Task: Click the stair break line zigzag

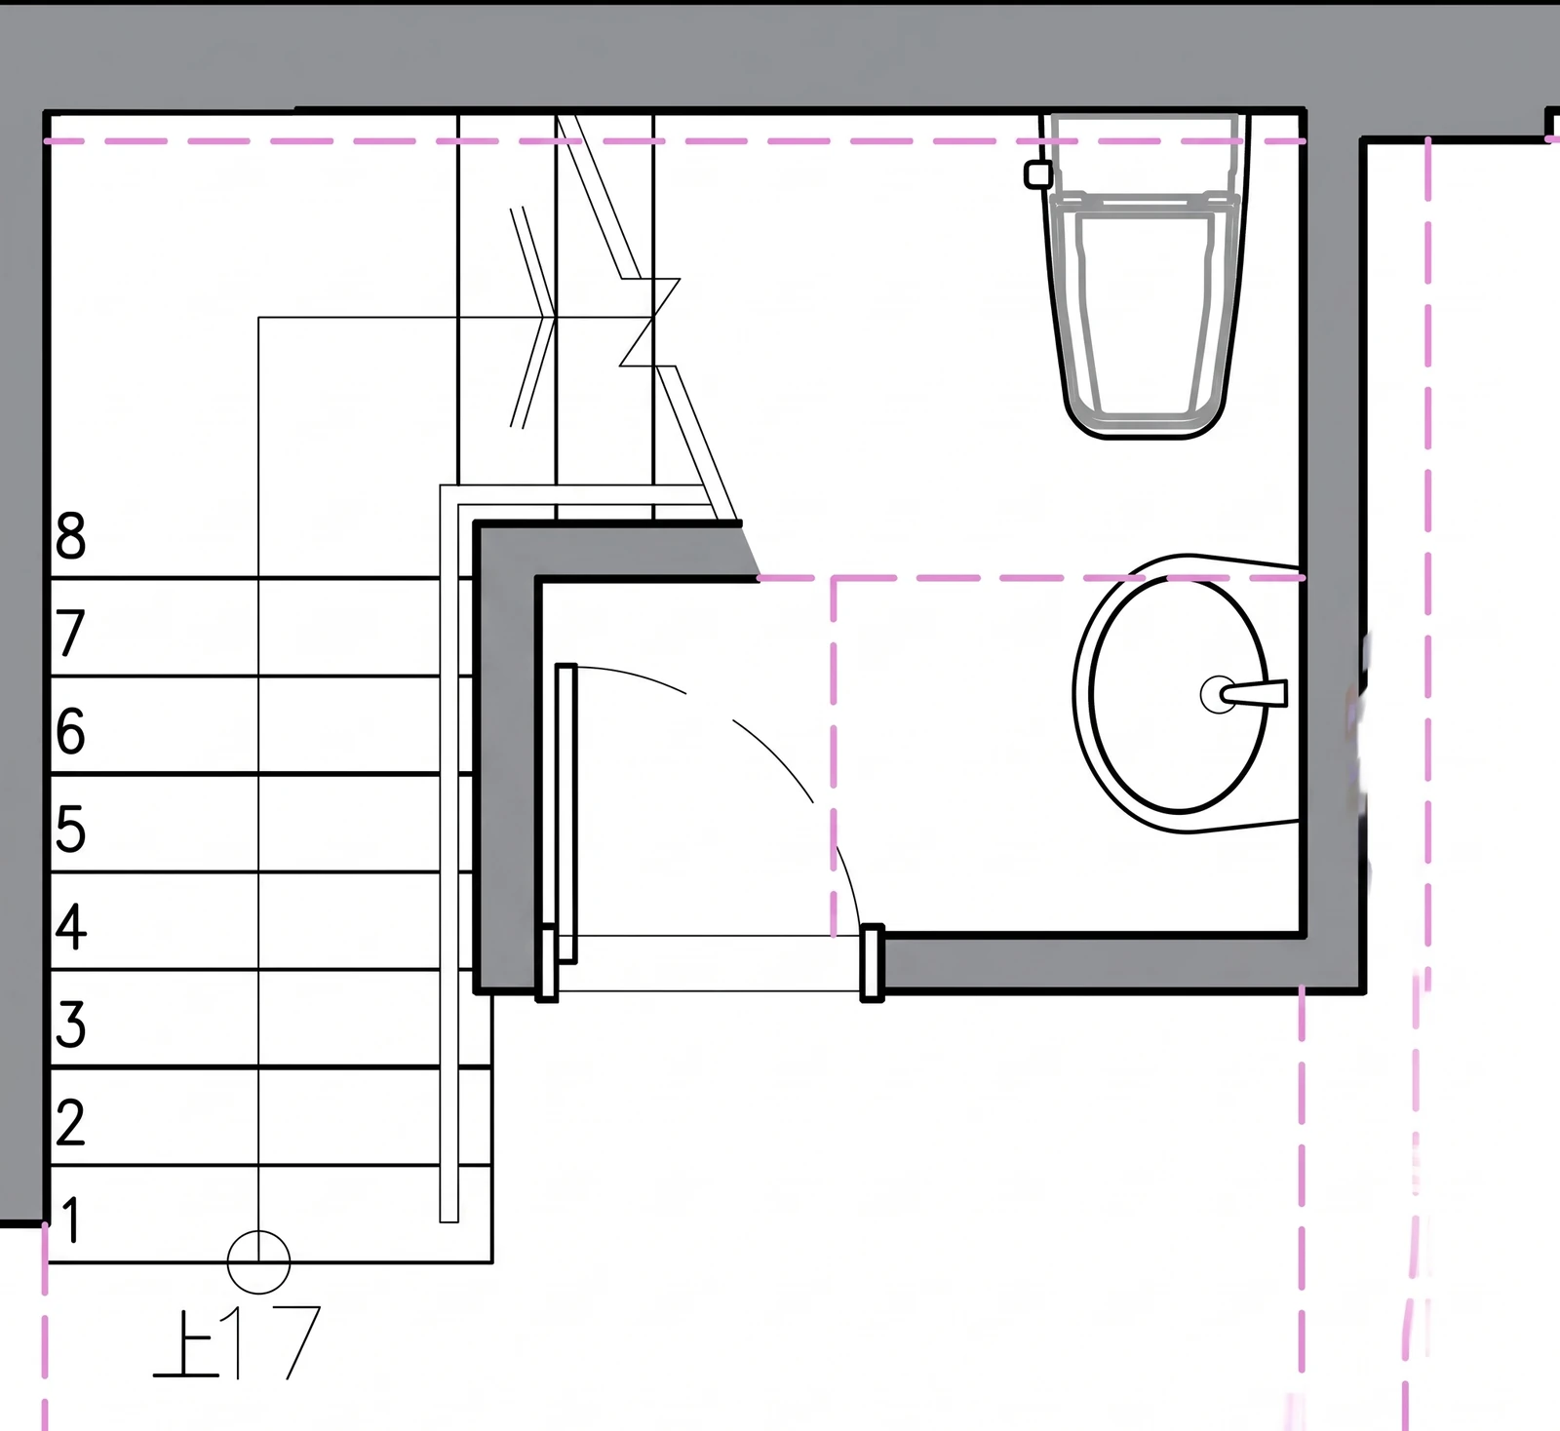Action: 650,322
